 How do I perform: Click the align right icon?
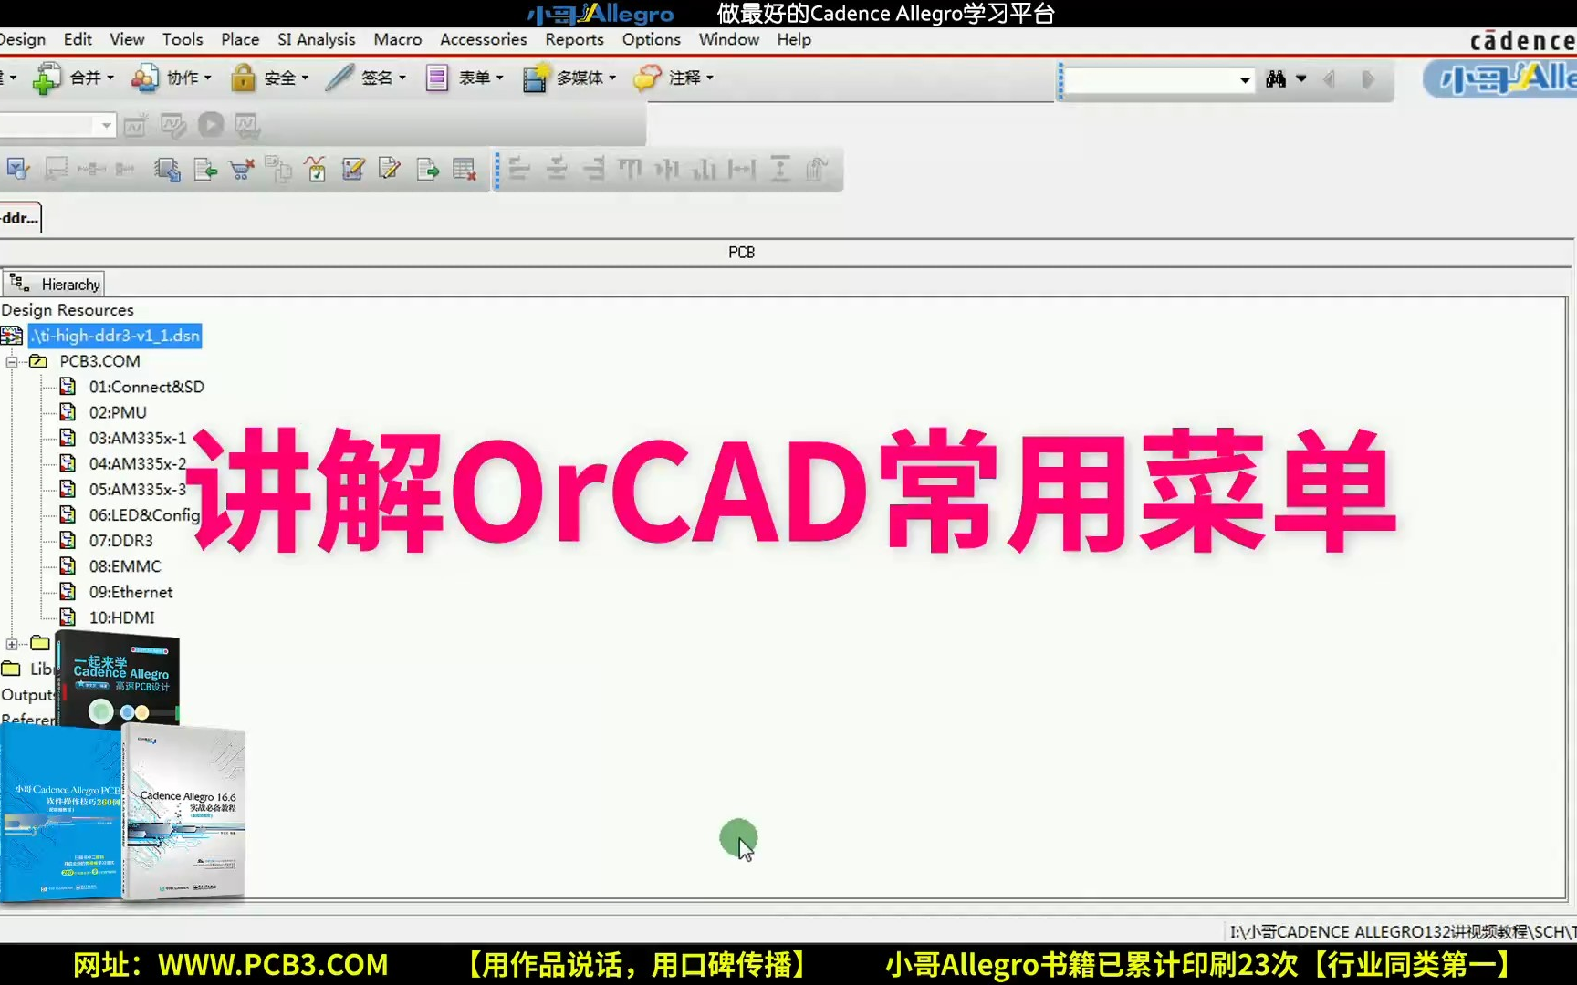594,169
